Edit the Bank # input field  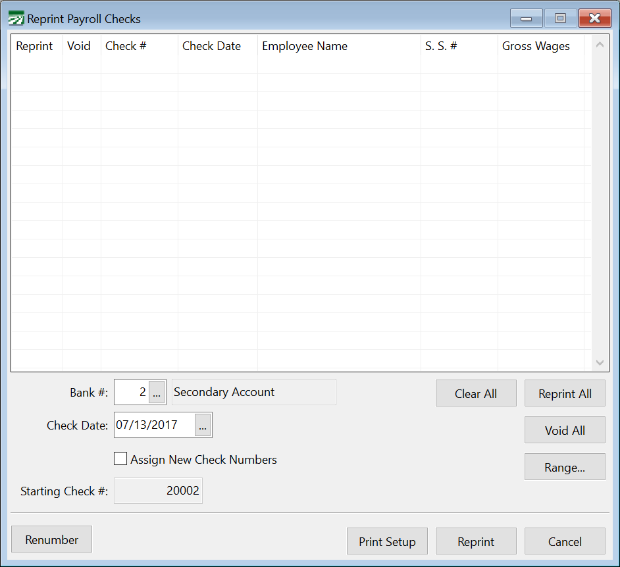[x=130, y=392]
